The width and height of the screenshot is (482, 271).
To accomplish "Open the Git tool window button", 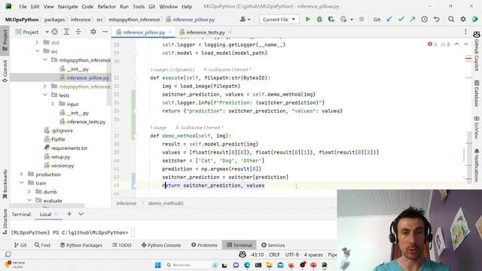I will point(20,245).
